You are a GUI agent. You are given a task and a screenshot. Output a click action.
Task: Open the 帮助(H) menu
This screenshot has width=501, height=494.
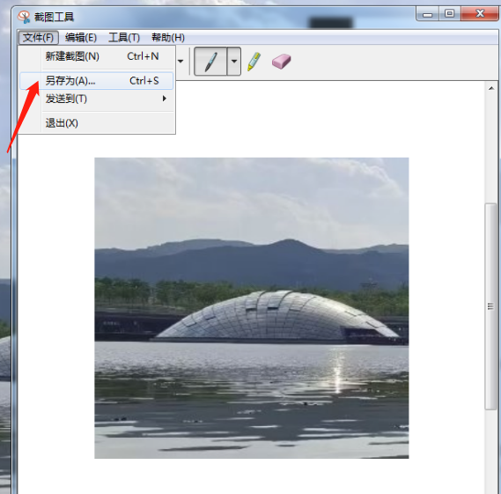[x=168, y=38]
